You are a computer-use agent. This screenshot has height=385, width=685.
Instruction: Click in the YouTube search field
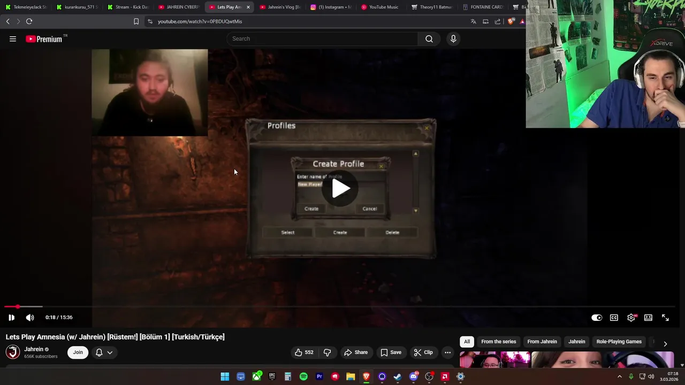pyautogui.click(x=322, y=38)
